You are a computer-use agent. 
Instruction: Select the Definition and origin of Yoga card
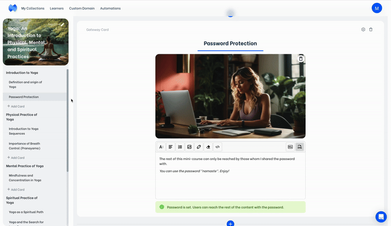25,84
